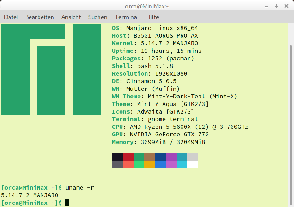
Task: Click the 'GPU: NVIDIA GeForce GTX 770' line
Action: (x=160, y=135)
